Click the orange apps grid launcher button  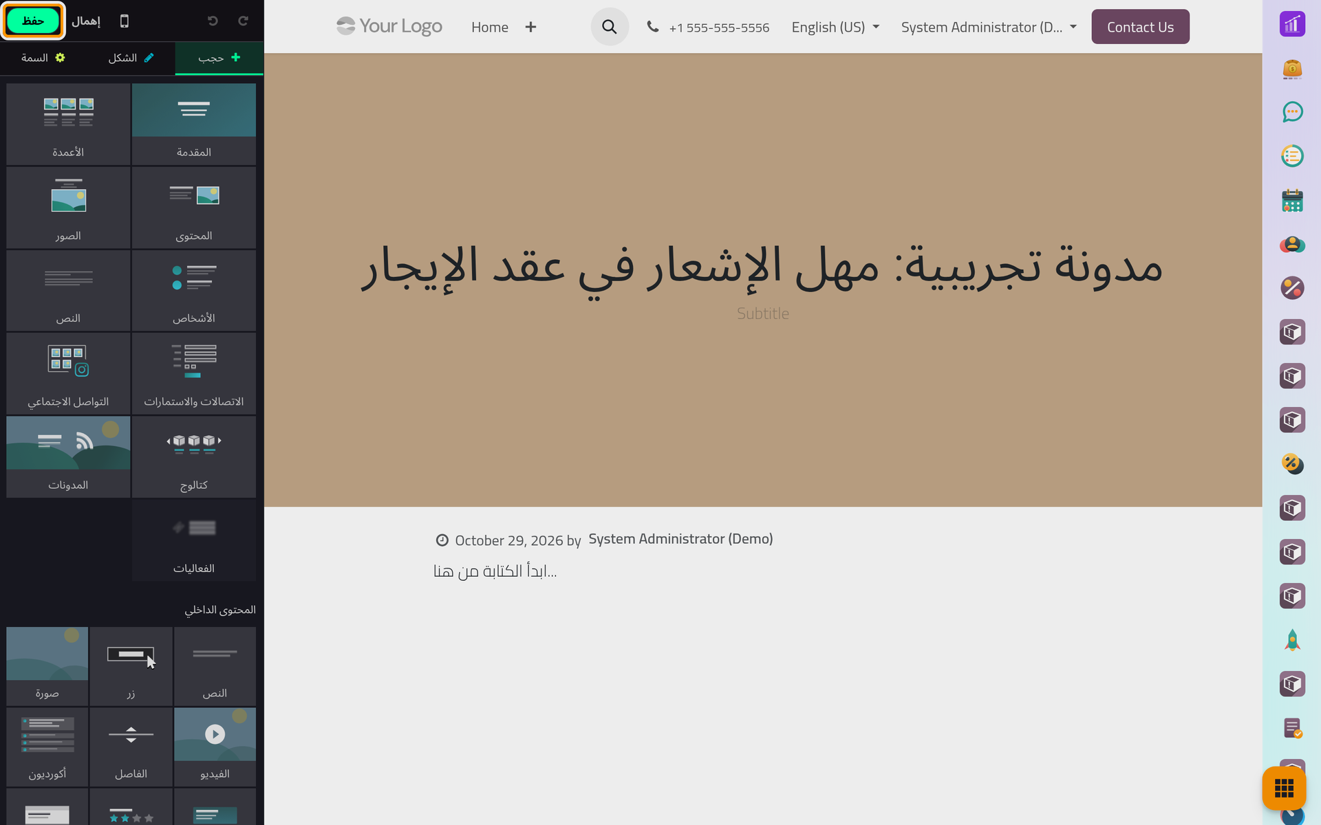pyautogui.click(x=1284, y=788)
